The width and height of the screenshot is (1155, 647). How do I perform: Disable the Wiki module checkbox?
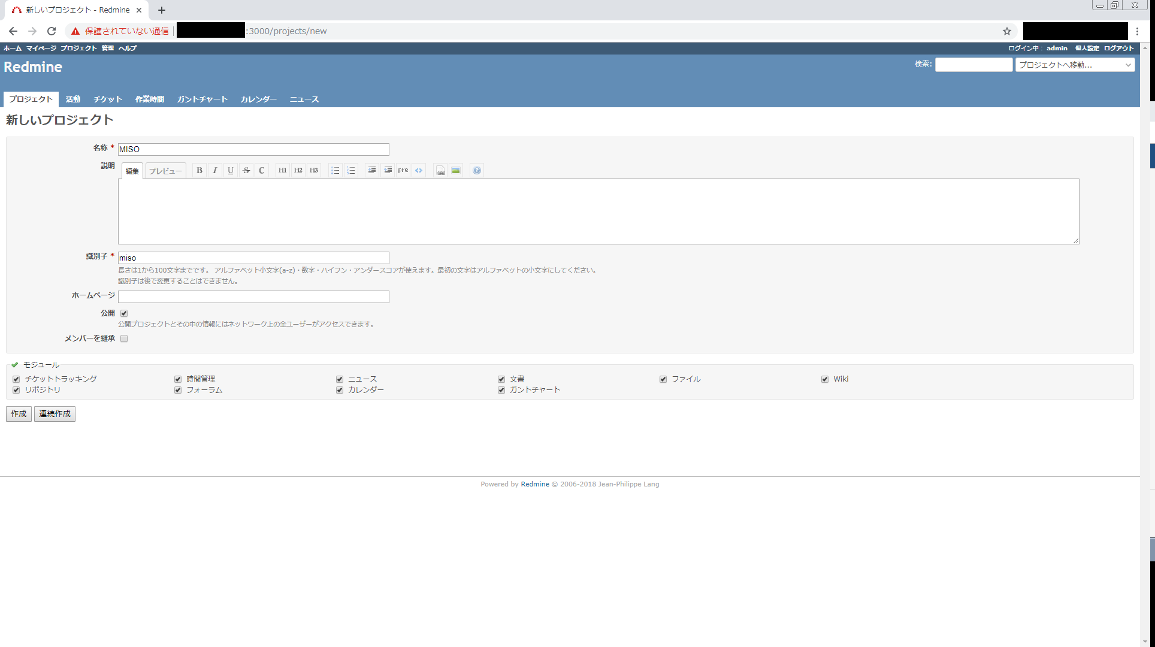click(825, 379)
